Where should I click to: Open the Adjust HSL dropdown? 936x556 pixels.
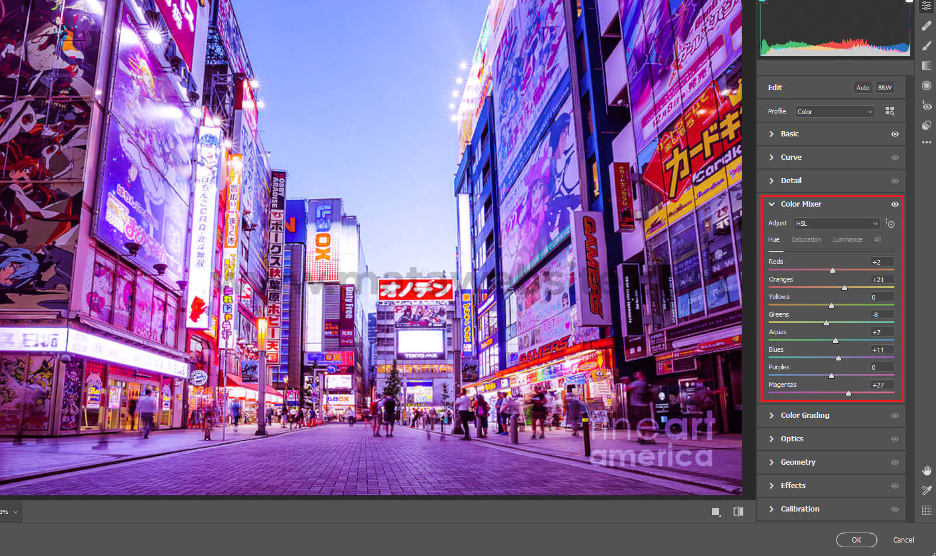tap(837, 224)
